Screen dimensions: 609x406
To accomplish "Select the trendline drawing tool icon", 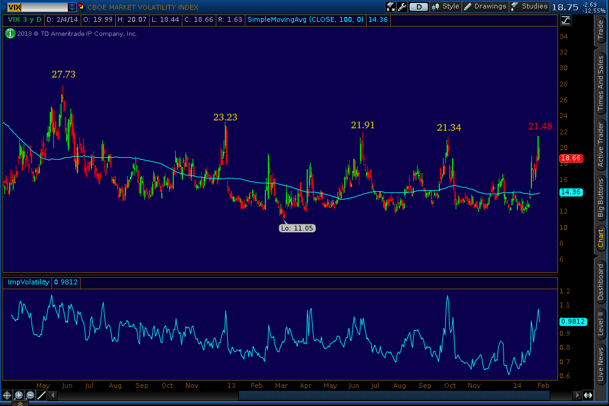I will [x=41, y=395].
